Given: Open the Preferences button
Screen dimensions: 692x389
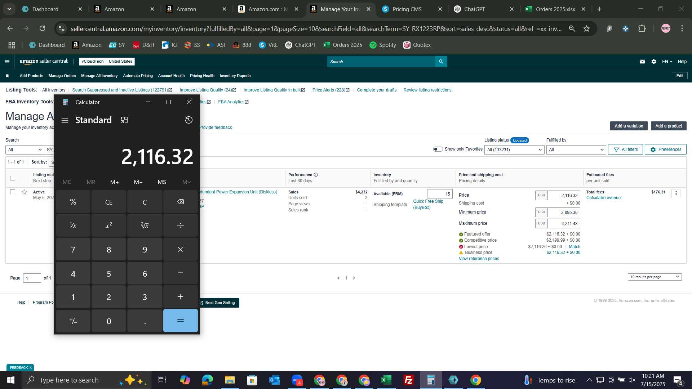Looking at the screenshot, I should point(666,149).
